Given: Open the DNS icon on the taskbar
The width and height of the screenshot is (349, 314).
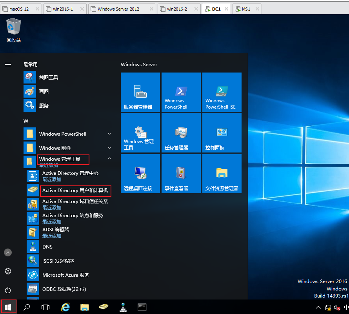Looking at the screenshot, I should [x=123, y=307].
